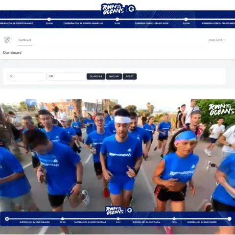Click 'CARRERA CON EL GRUPO AMARILLO' in the bottom banner
This screenshot has width=235, height=235.
tap(90, 222)
